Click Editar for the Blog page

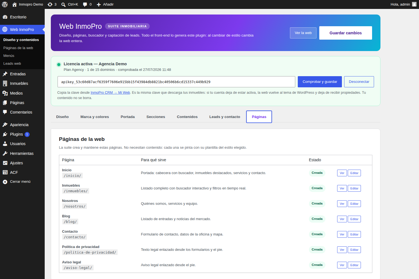[354, 219]
